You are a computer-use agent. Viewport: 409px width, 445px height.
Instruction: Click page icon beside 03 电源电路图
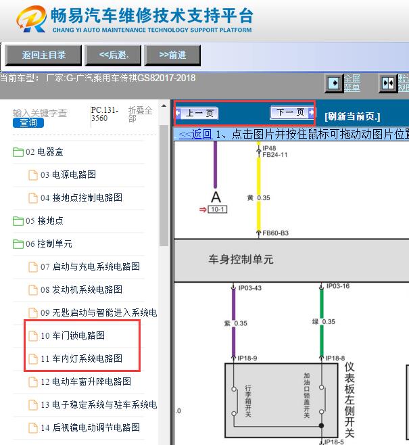pos(33,175)
